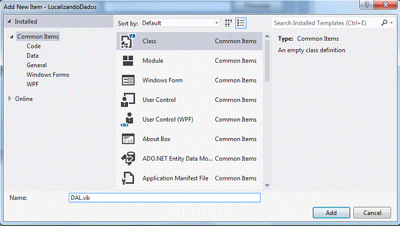Pick the ADO.NET Entity Data Model icon
400x226 pixels.
[x=128, y=159]
